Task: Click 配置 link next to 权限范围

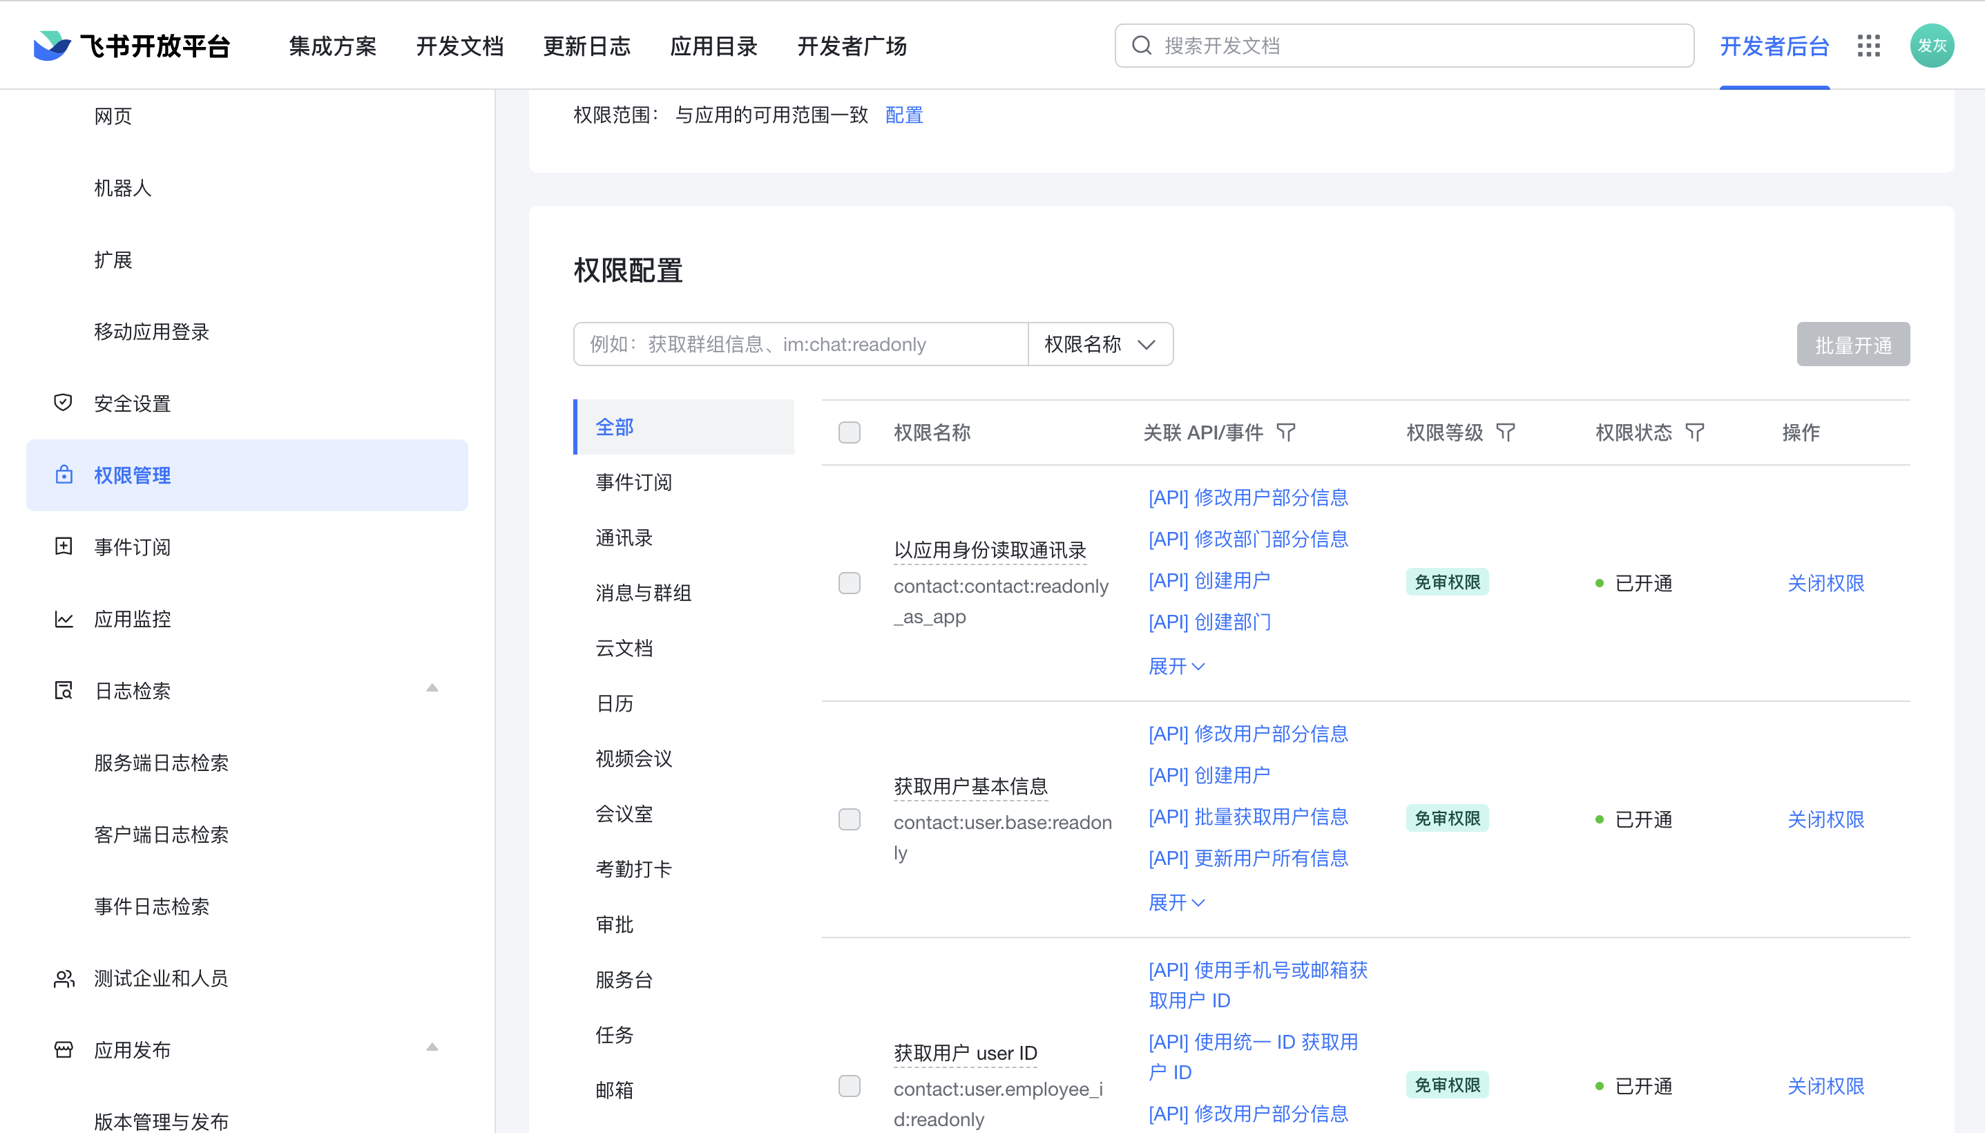Action: point(904,115)
